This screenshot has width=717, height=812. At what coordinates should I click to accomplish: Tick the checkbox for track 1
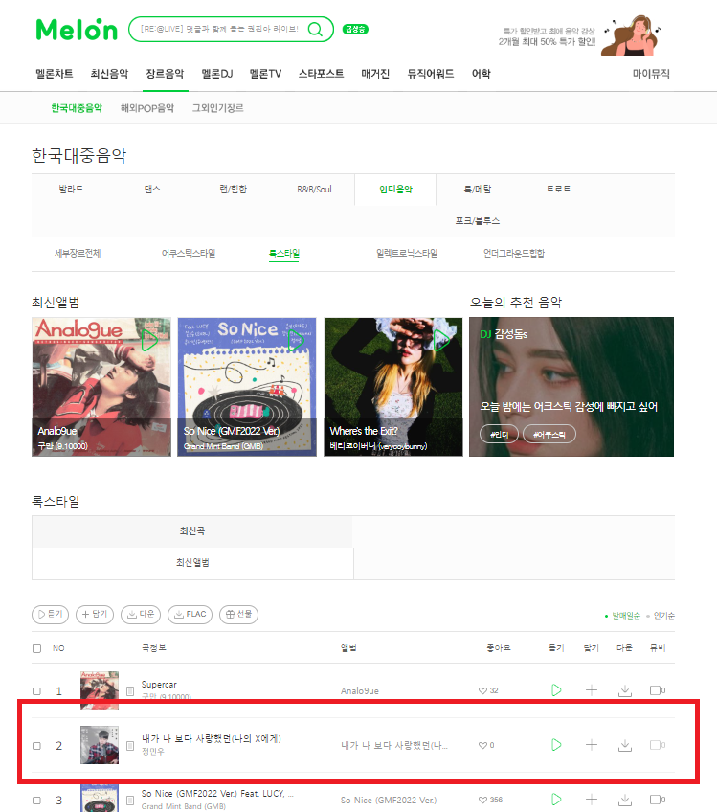[36, 690]
